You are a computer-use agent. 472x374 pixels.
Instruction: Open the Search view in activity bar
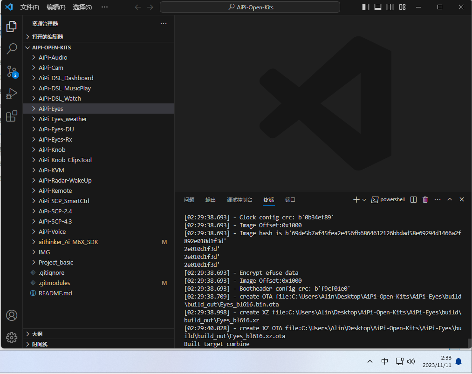pyautogui.click(x=12, y=48)
